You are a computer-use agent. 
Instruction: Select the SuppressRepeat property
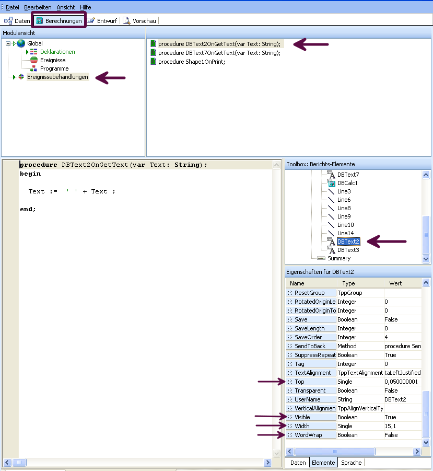354,355
